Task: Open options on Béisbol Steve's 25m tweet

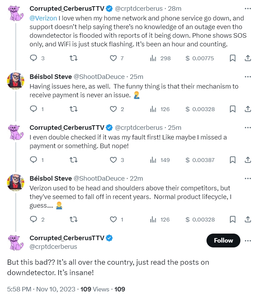Action: tap(248, 77)
